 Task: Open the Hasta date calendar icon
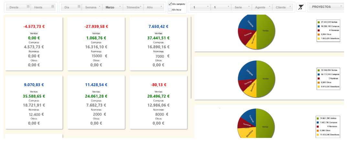tap(53, 7)
